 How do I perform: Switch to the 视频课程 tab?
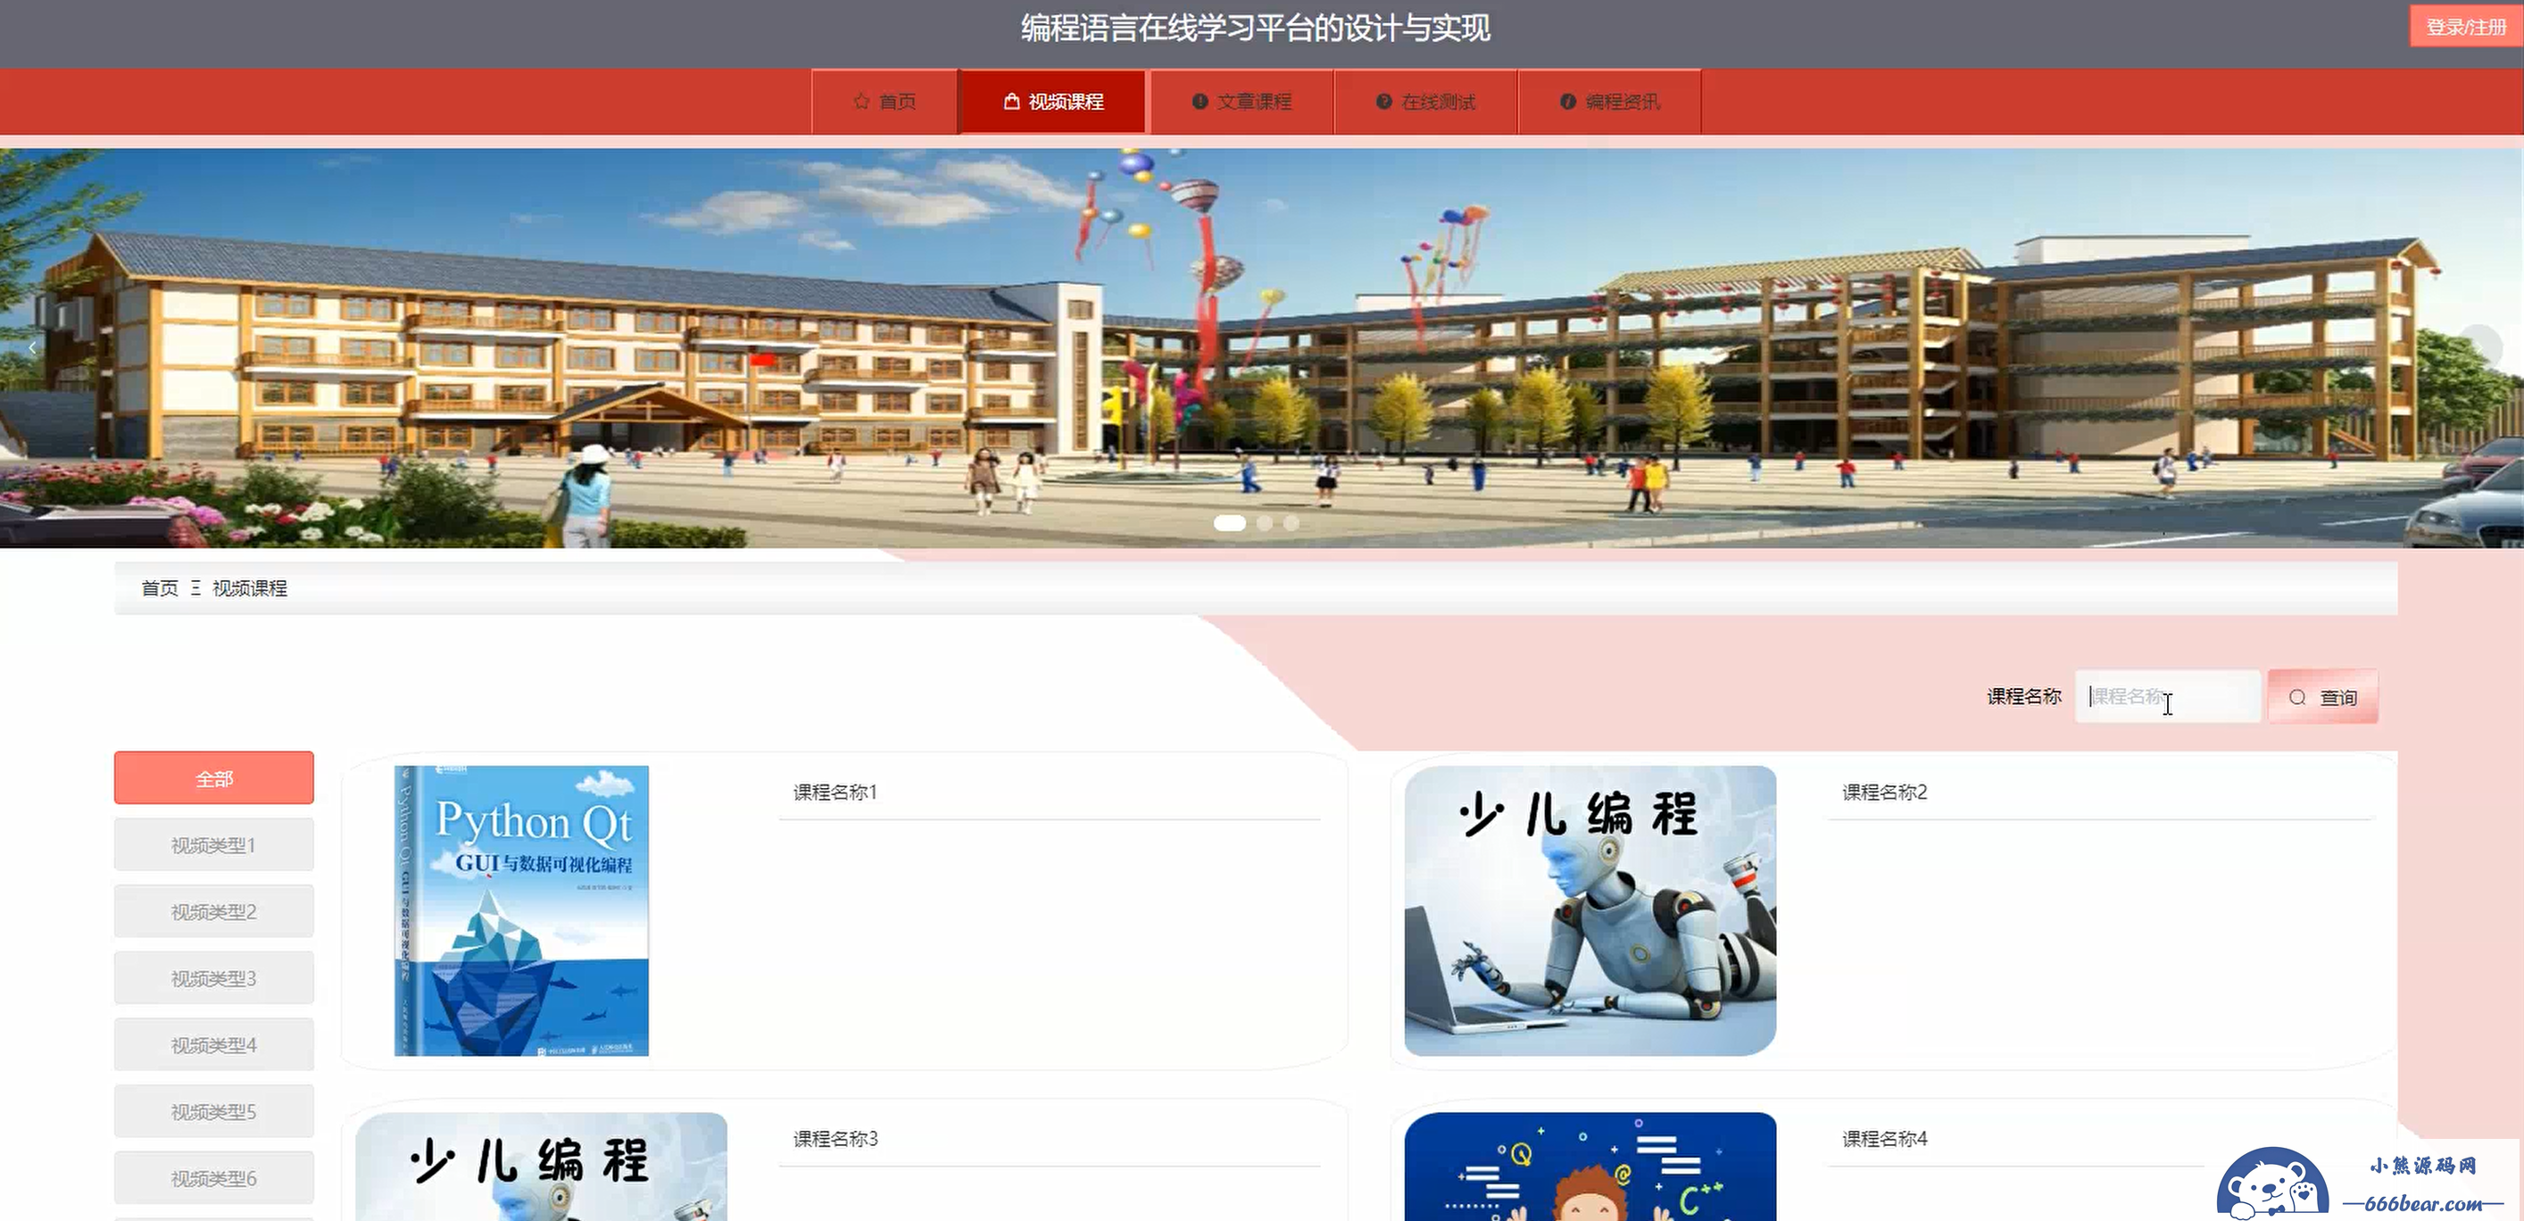pyautogui.click(x=1053, y=101)
